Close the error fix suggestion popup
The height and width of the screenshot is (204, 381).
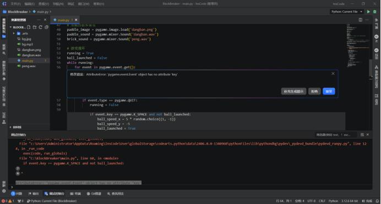click(x=333, y=74)
